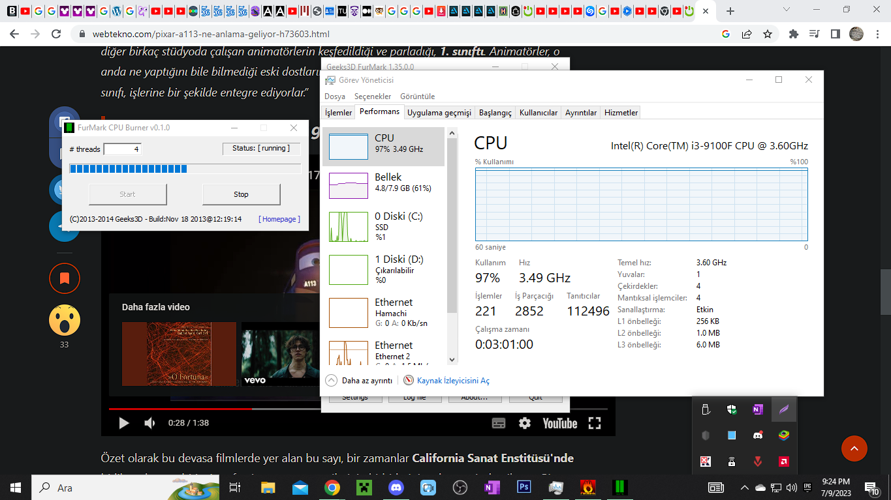Image resolution: width=891 pixels, height=500 pixels.
Task: Open a new Chrome tab
Action: pyautogui.click(x=730, y=11)
